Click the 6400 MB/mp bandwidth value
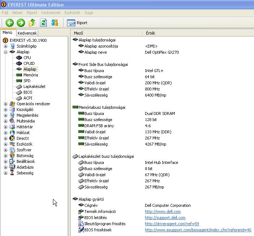The height and width of the screenshot is (236, 254). click(156, 95)
